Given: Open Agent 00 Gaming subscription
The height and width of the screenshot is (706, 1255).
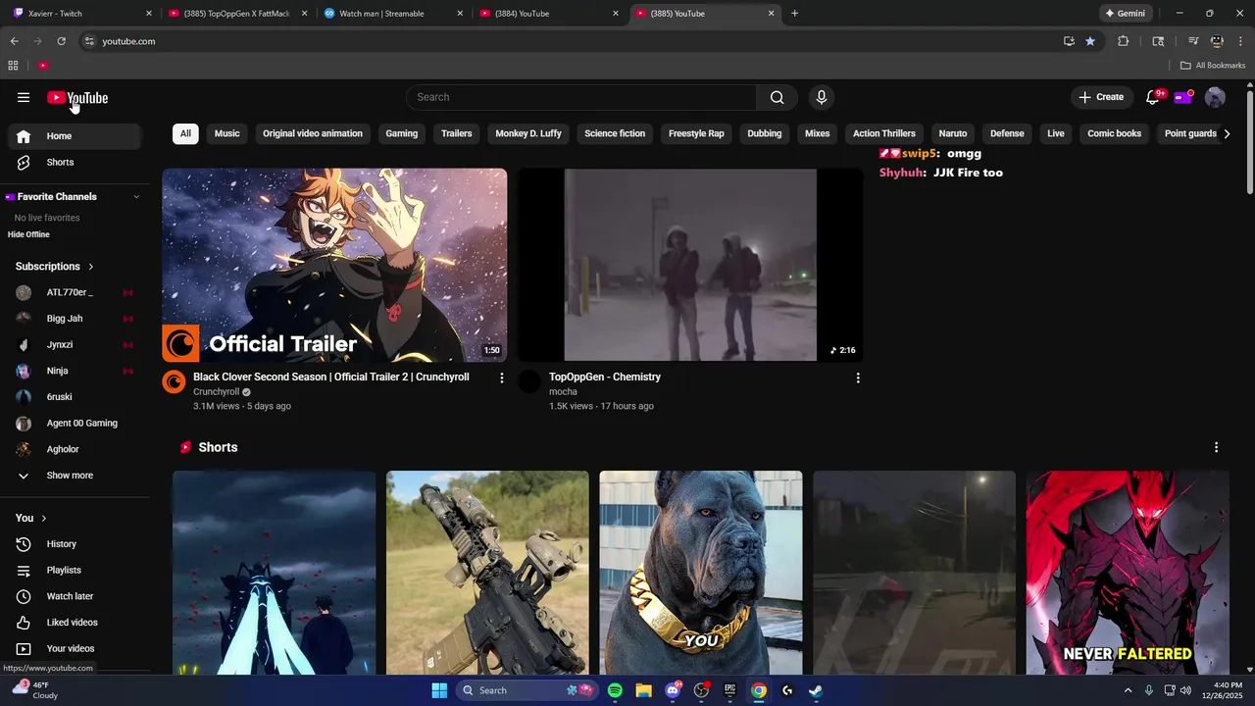Looking at the screenshot, I should (x=75, y=424).
